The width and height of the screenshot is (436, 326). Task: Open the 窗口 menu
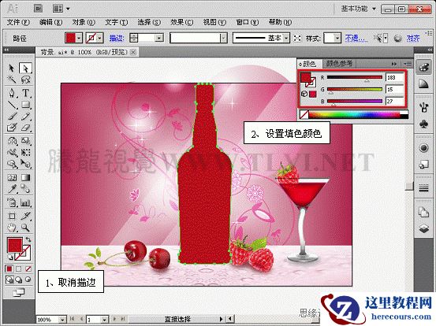click(x=248, y=22)
